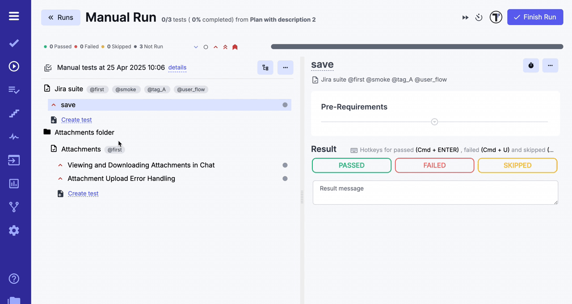The width and height of the screenshot is (572, 304).
Task: Click the Finish Run button
Action: [535, 17]
